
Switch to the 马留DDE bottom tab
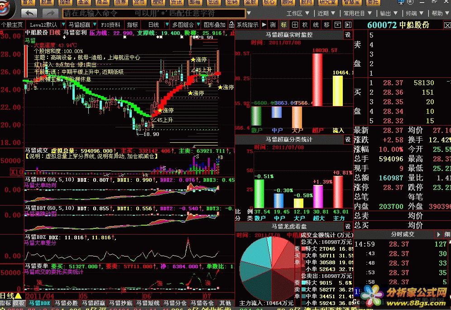coord(39,303)
